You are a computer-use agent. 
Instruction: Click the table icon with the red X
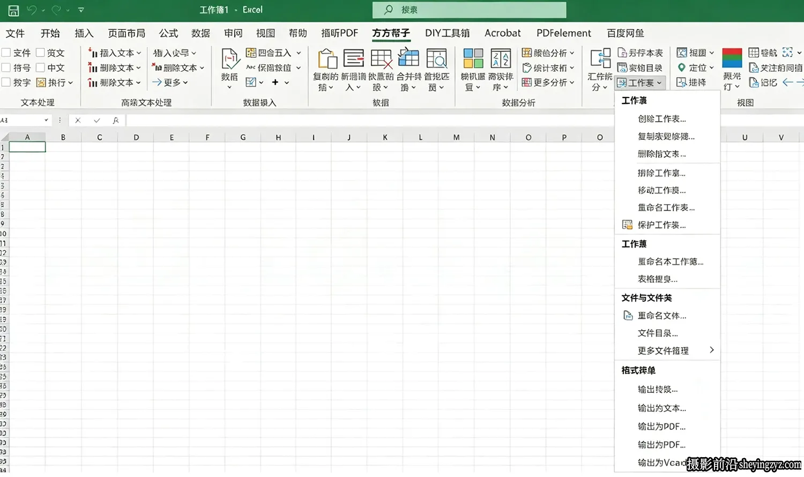[x=381, y=59]
